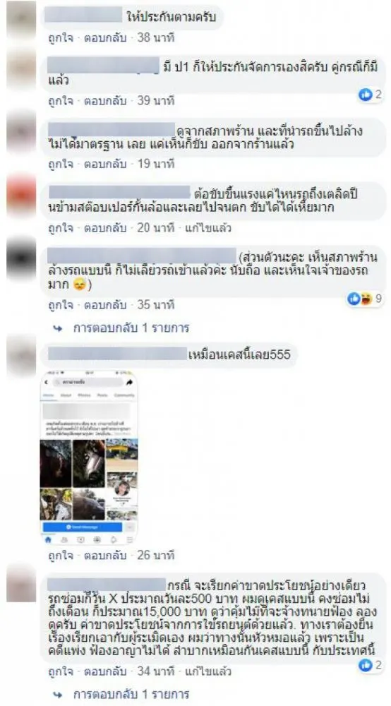Like the comment posted 19 minutes ago

coord(60,164)
